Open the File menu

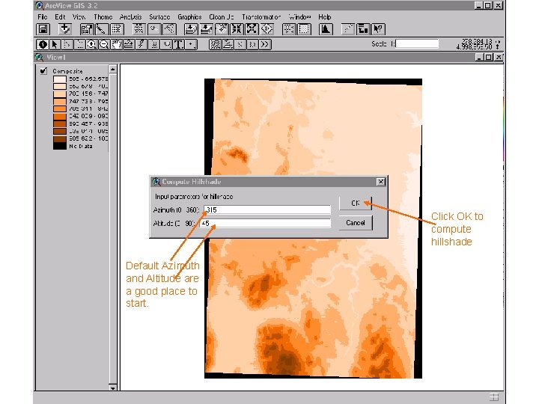[43, 16]
